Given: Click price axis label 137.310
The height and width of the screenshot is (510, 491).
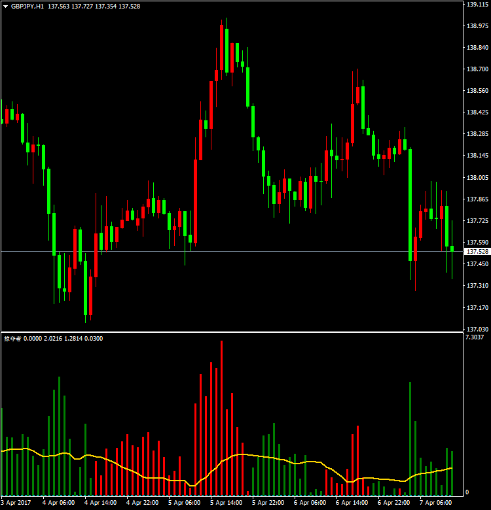Looking at the screenshot, I should (478, 285).
